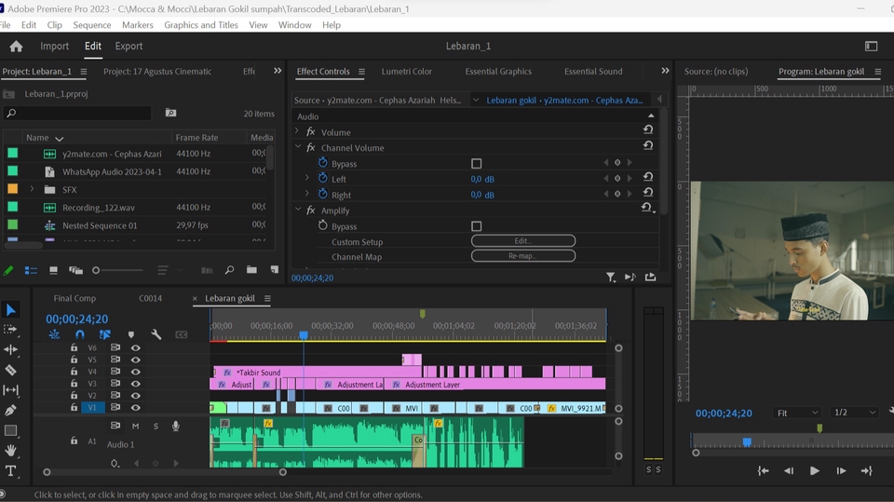Image resolution: width=894 pixels, height=502 pixels.
Task: Click the project thumbnail zoom slider
Action: 96,270
